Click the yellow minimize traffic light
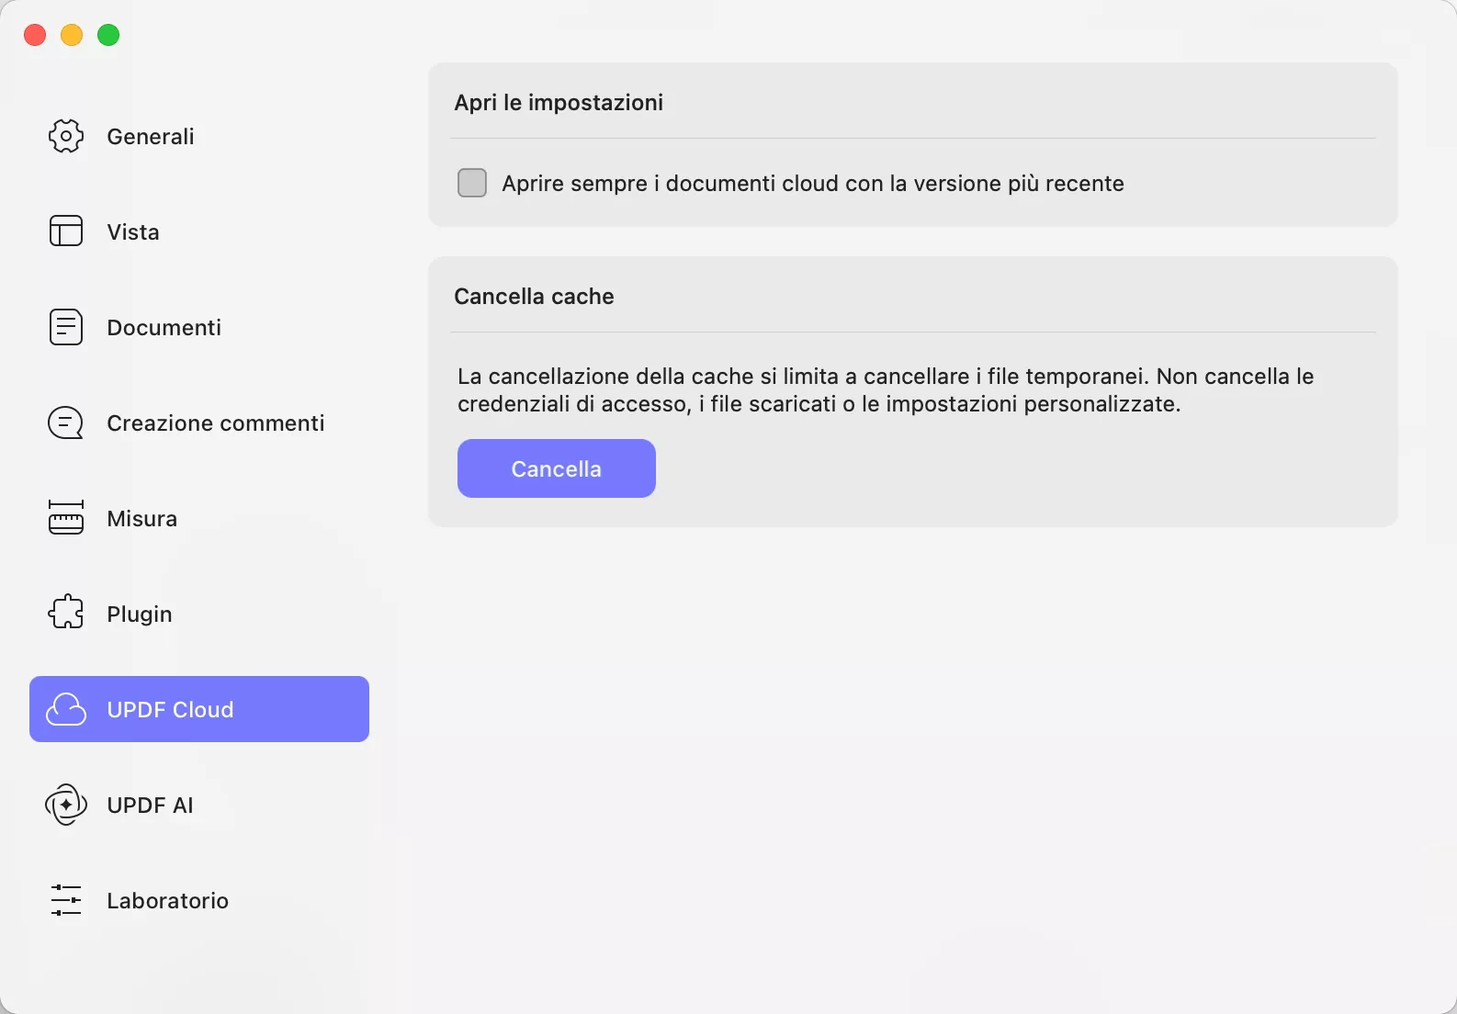 [71, 35]
